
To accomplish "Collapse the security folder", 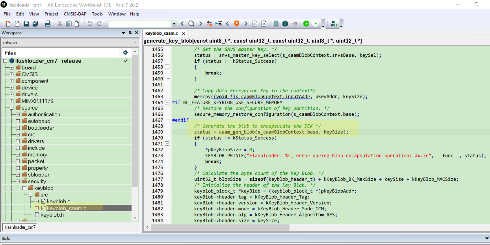I will point(18,182).
